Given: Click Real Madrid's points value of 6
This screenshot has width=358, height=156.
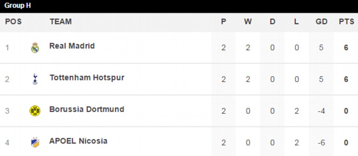Looking at the screenshot, I should tap(346, 48).
